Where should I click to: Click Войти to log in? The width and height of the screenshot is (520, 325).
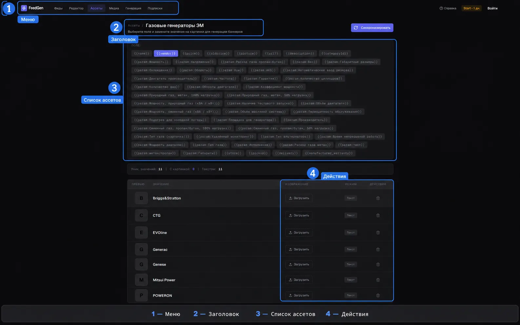click(x=492, y=8)
